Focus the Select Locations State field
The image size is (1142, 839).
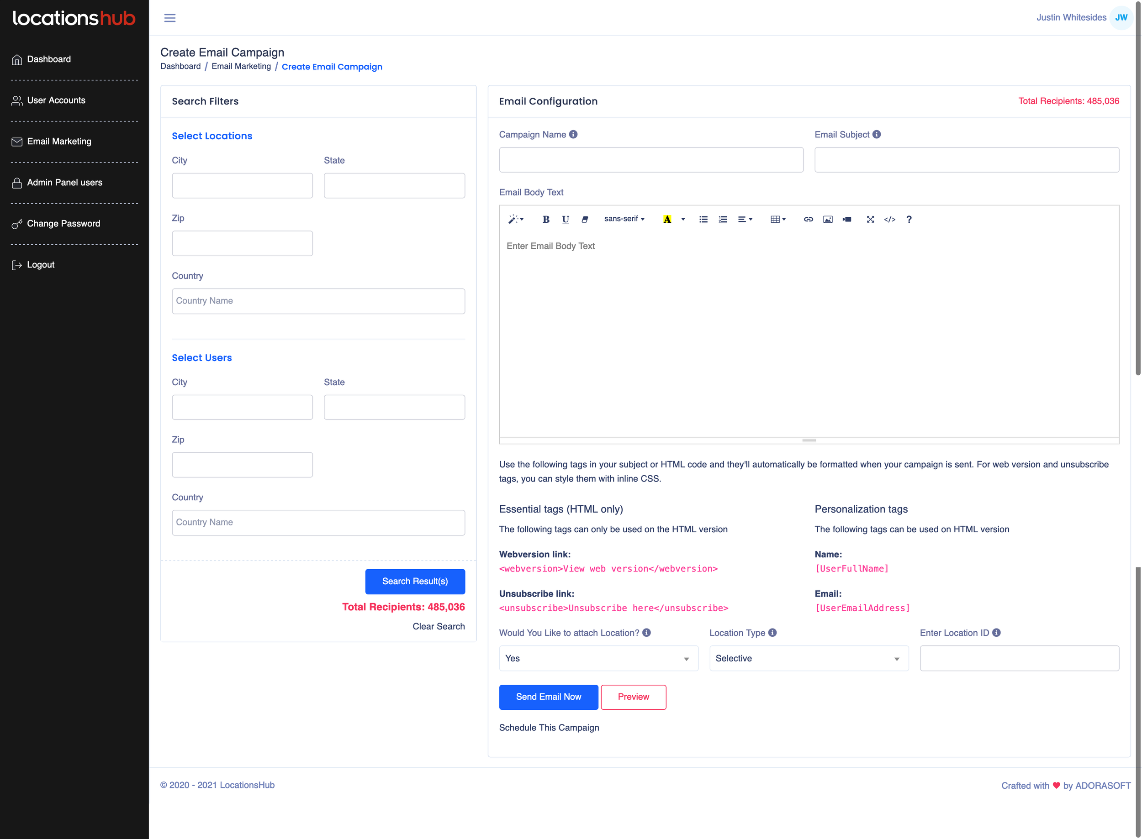click(394, 186)
